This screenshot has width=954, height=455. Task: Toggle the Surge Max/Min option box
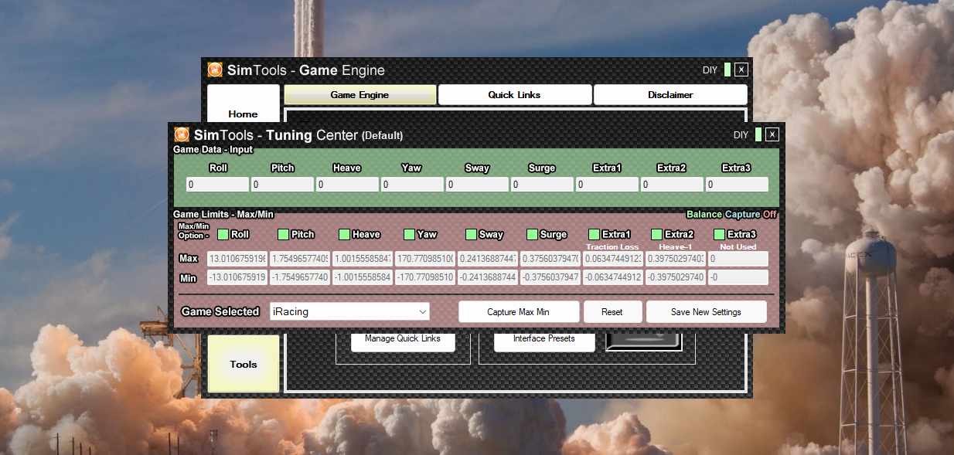(532, 234)
